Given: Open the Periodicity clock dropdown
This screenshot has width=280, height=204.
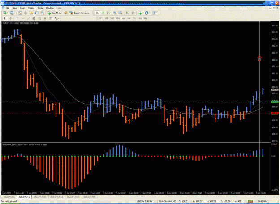Looking at the screenshot, I should (147, 13).
